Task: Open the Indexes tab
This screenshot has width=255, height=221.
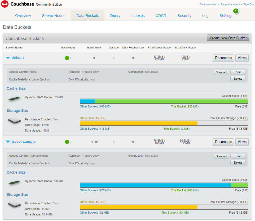Action: click(138, 16)
